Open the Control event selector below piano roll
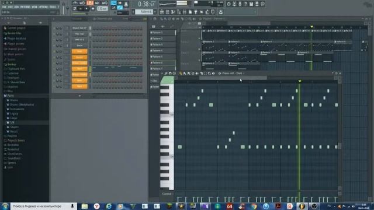This screenshot has width=374, height=210. point(168,194)
